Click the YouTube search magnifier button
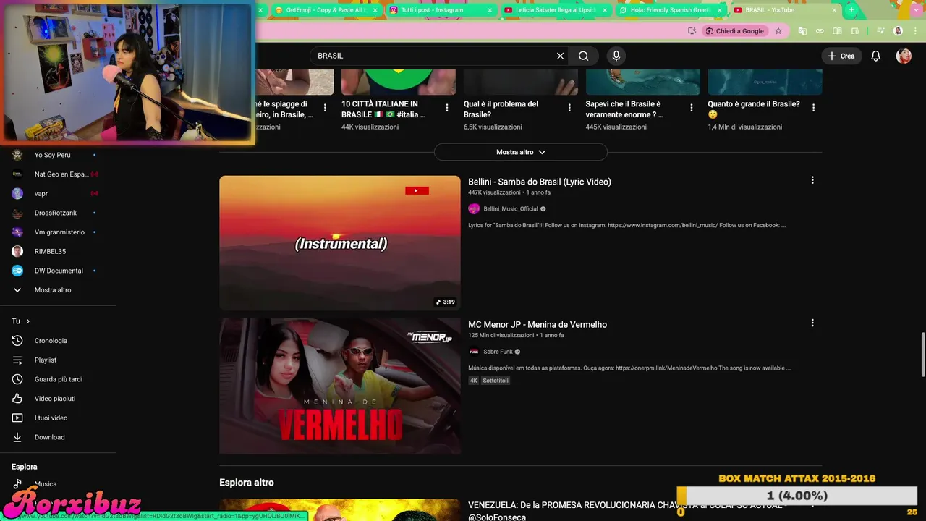Screen dimensions: 926x521 583,56
